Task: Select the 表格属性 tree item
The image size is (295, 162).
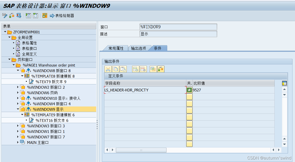Action: [29, 43]
